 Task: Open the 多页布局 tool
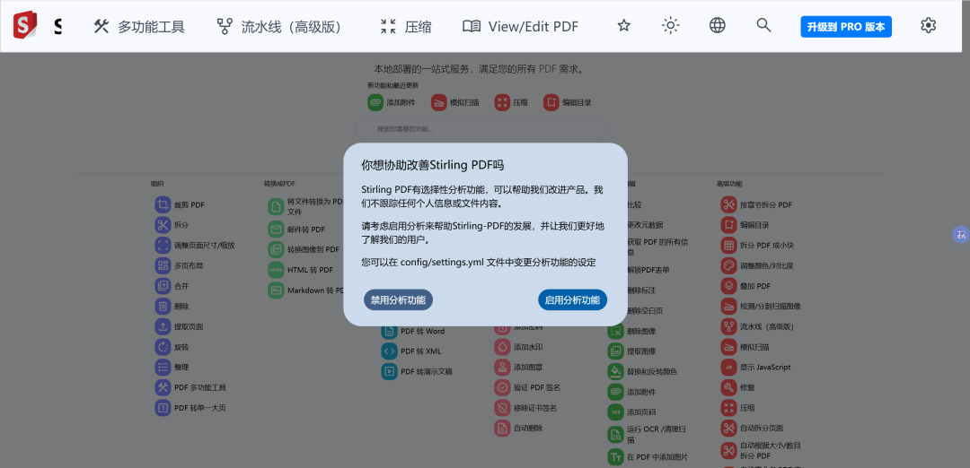pos(179,266)
